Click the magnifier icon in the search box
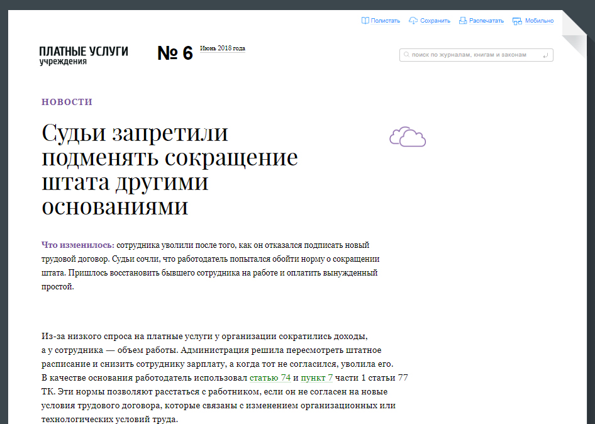Image resolution: width=595 pixels, height=424 pixels. pyautogui.click(x=406, y=55)
